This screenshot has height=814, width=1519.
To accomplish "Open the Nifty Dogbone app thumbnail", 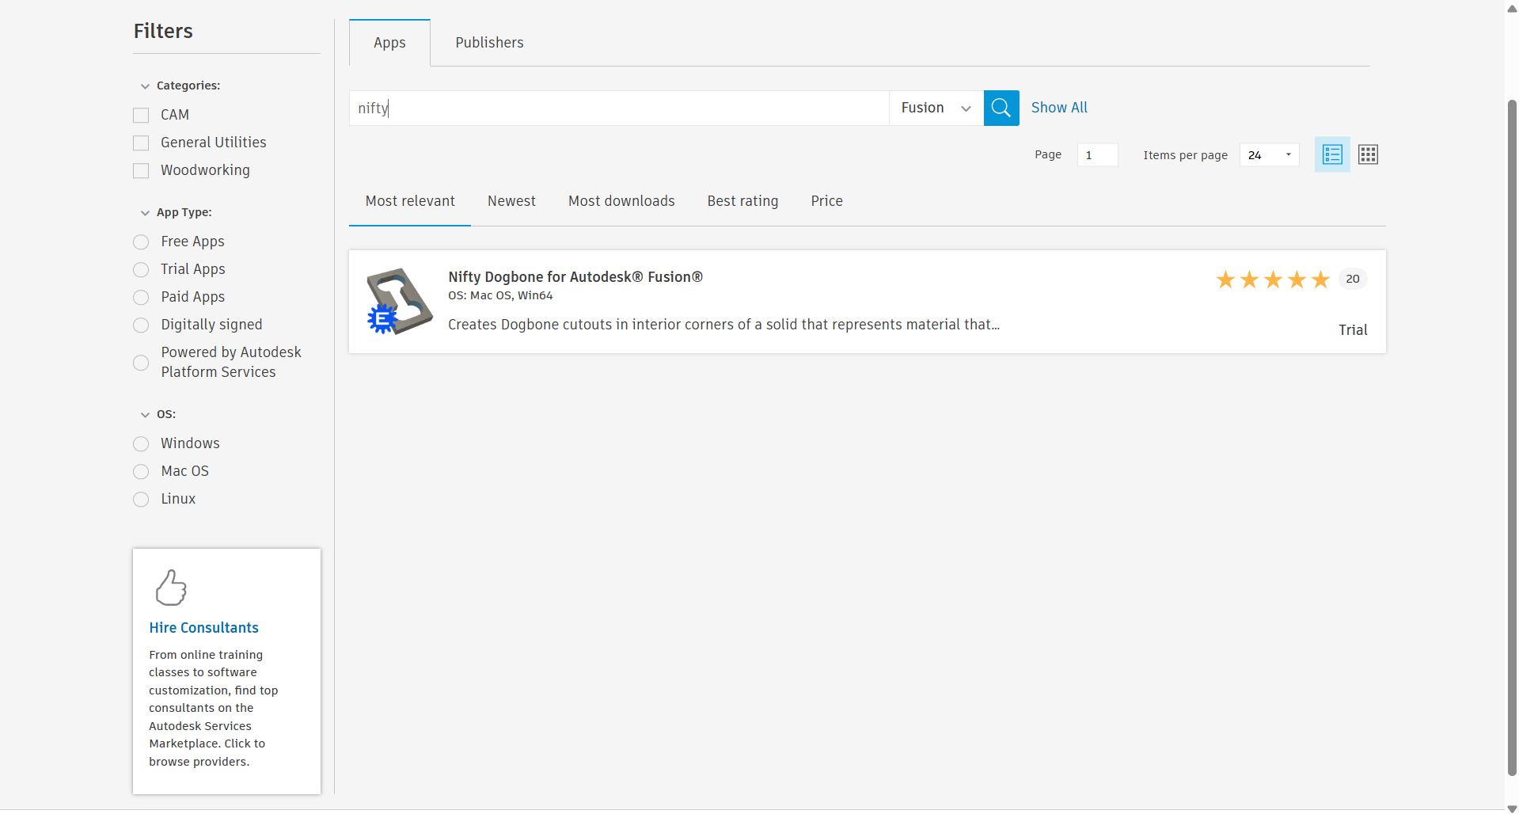I will pyautogui.click(x=399, y=301).
